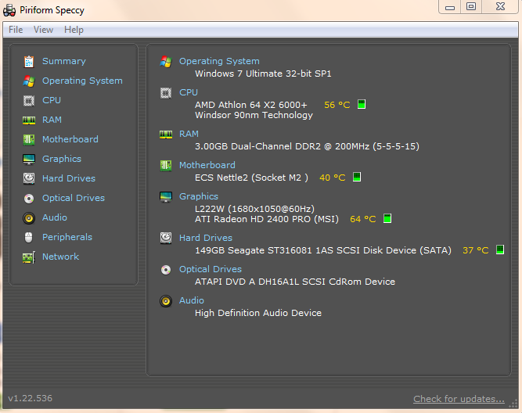Click the v1.22.536 version label
This screenshot has width=522, height=413.
pyautogui.click(x=31, y=398)
